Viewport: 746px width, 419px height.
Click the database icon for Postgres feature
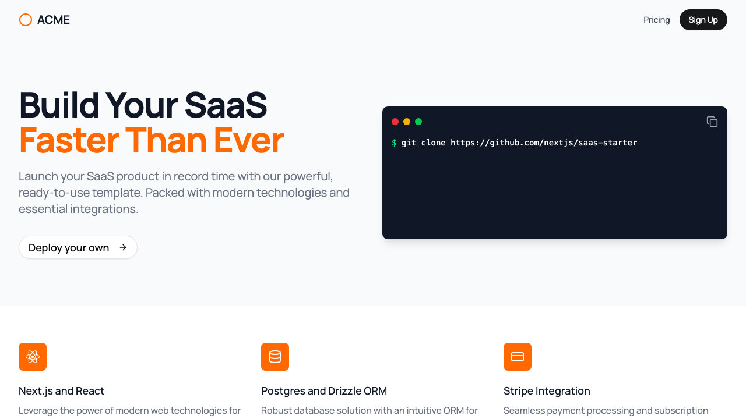(275, 357)
